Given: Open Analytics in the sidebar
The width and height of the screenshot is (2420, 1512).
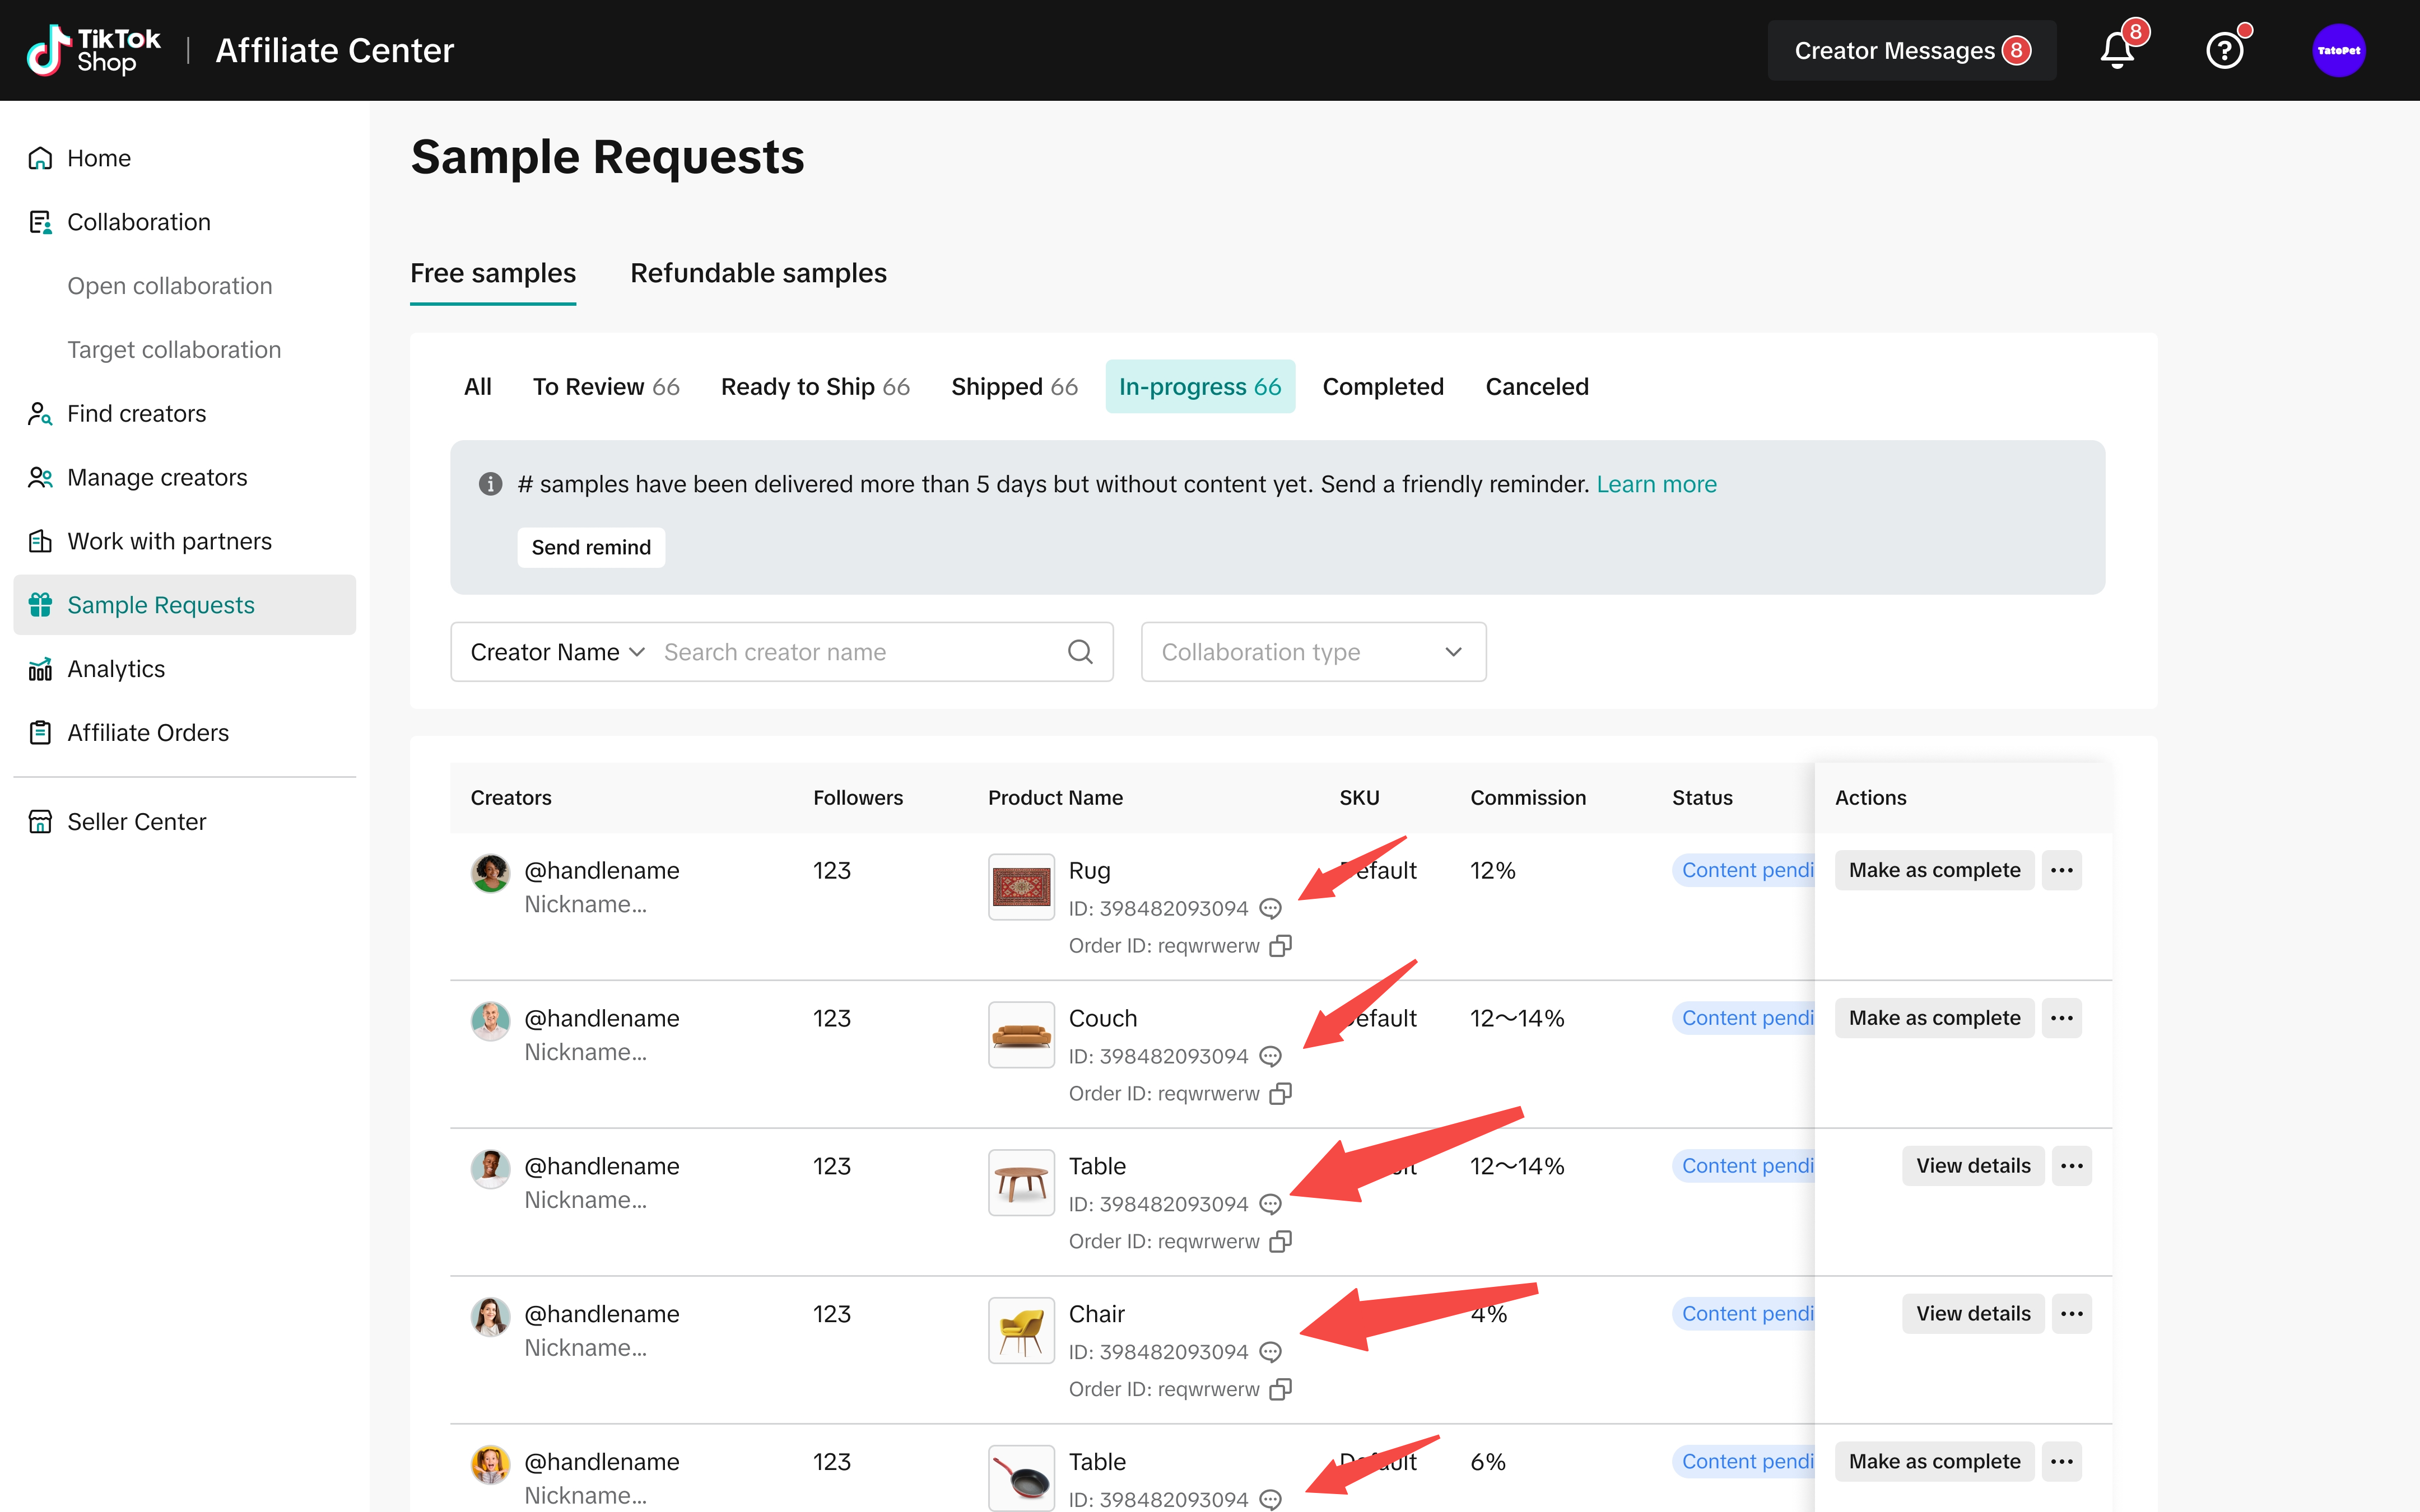Looking at the screenshot, I should click(x=116, y=669).
